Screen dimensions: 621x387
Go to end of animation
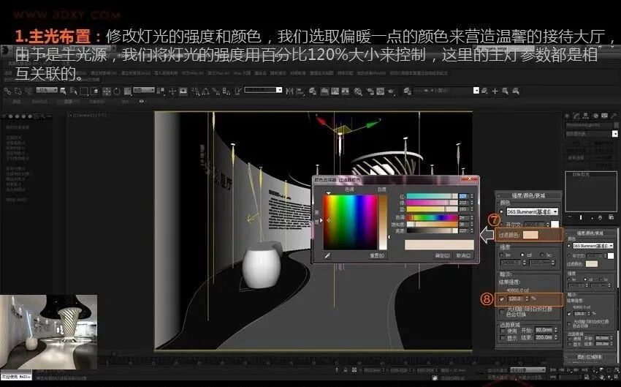[x=584, y=370]
